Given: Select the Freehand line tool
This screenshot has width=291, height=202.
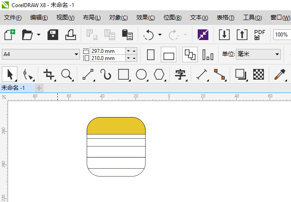Looking at the screenshot, I should [88, 74].
